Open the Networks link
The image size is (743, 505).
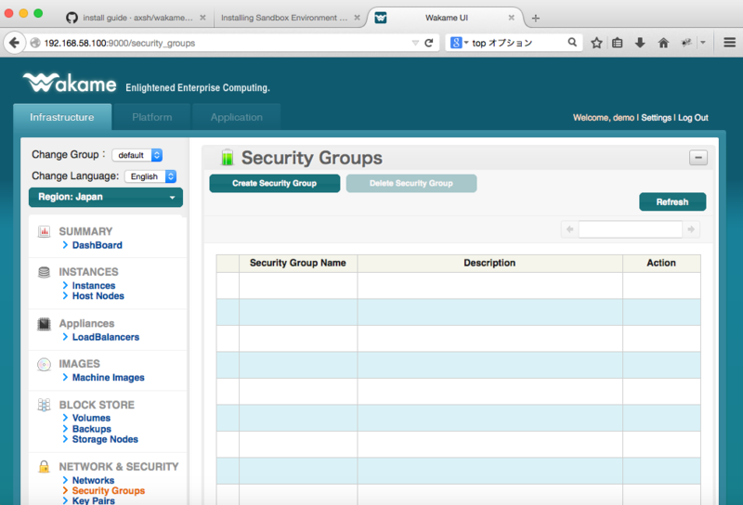[x=93, y=480]
